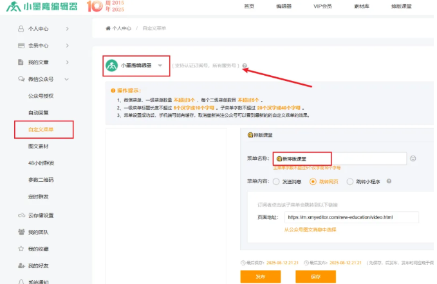437x284 pixels.
Task: Click the 我的收藏 star icon
Action: pos(22,249)
